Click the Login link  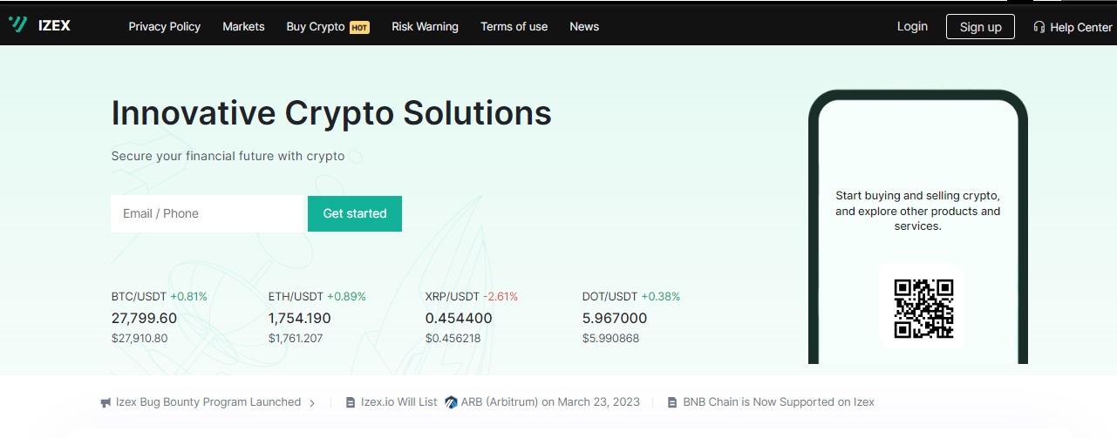tap(912, 26)
